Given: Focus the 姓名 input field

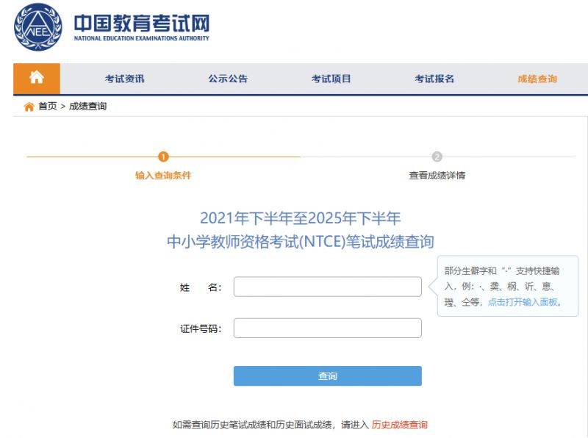Looking at the screenshot, I should tap(327, 287).
